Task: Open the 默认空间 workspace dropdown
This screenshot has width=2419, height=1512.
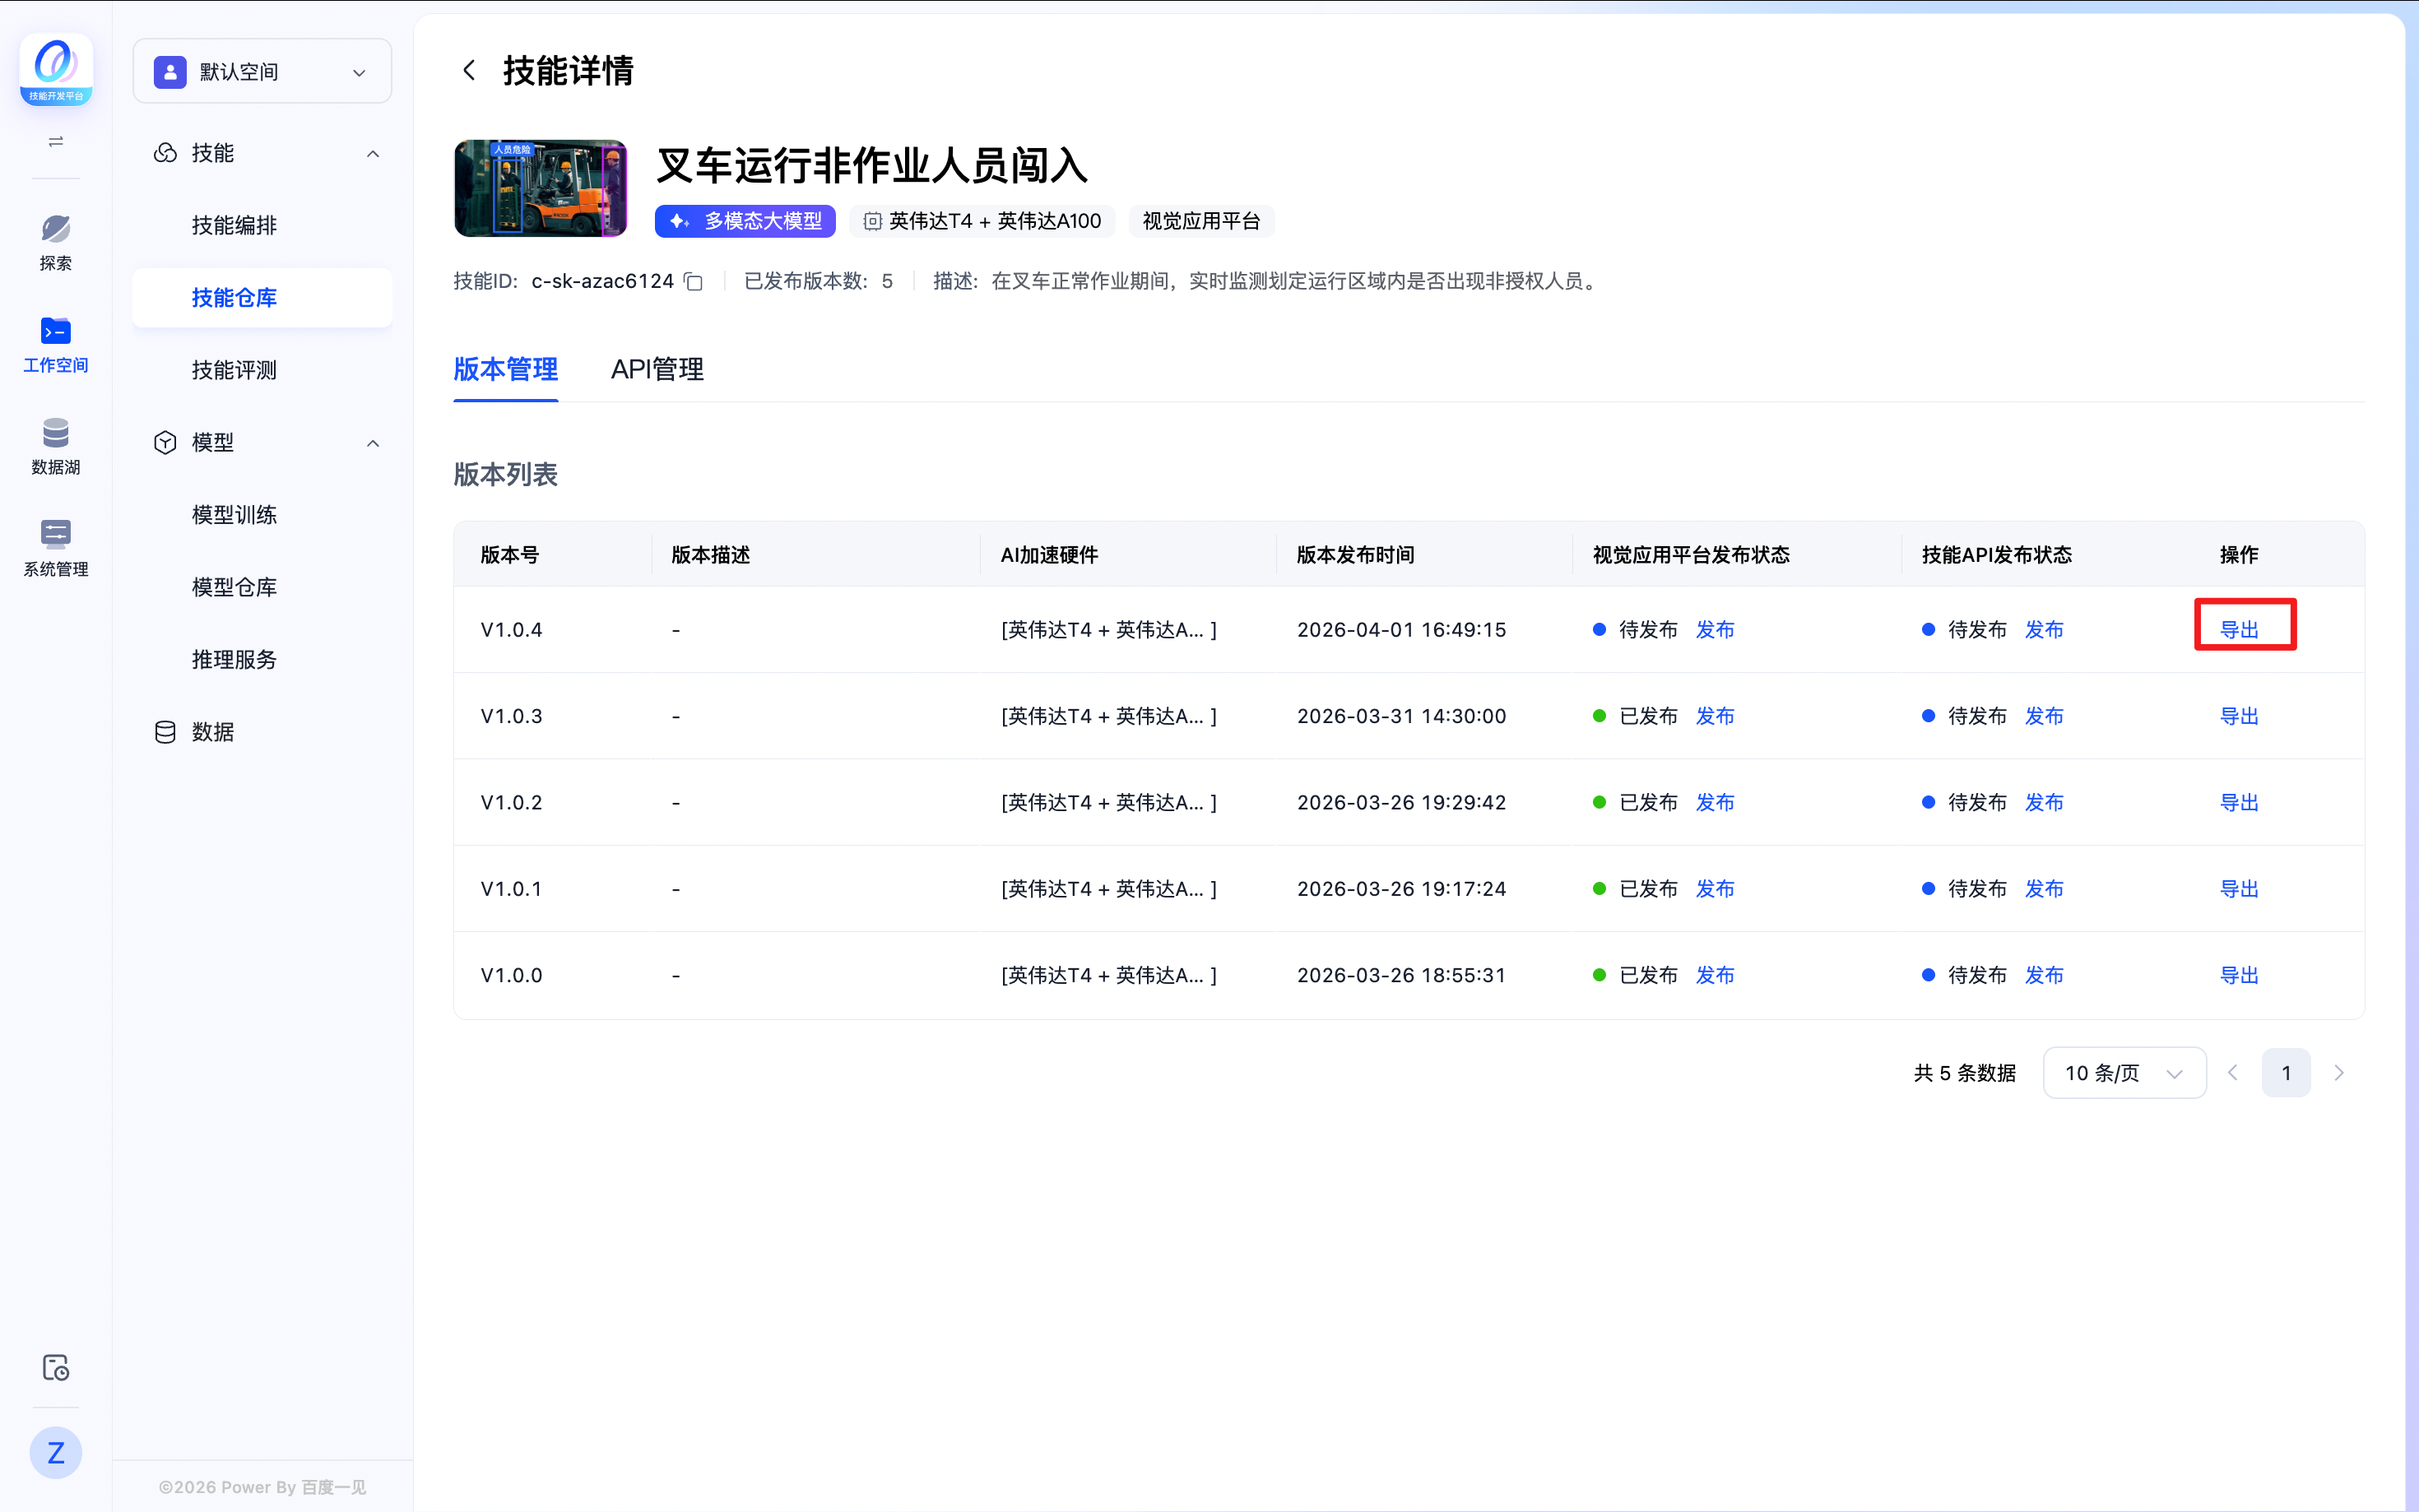Action: [262, 71]
